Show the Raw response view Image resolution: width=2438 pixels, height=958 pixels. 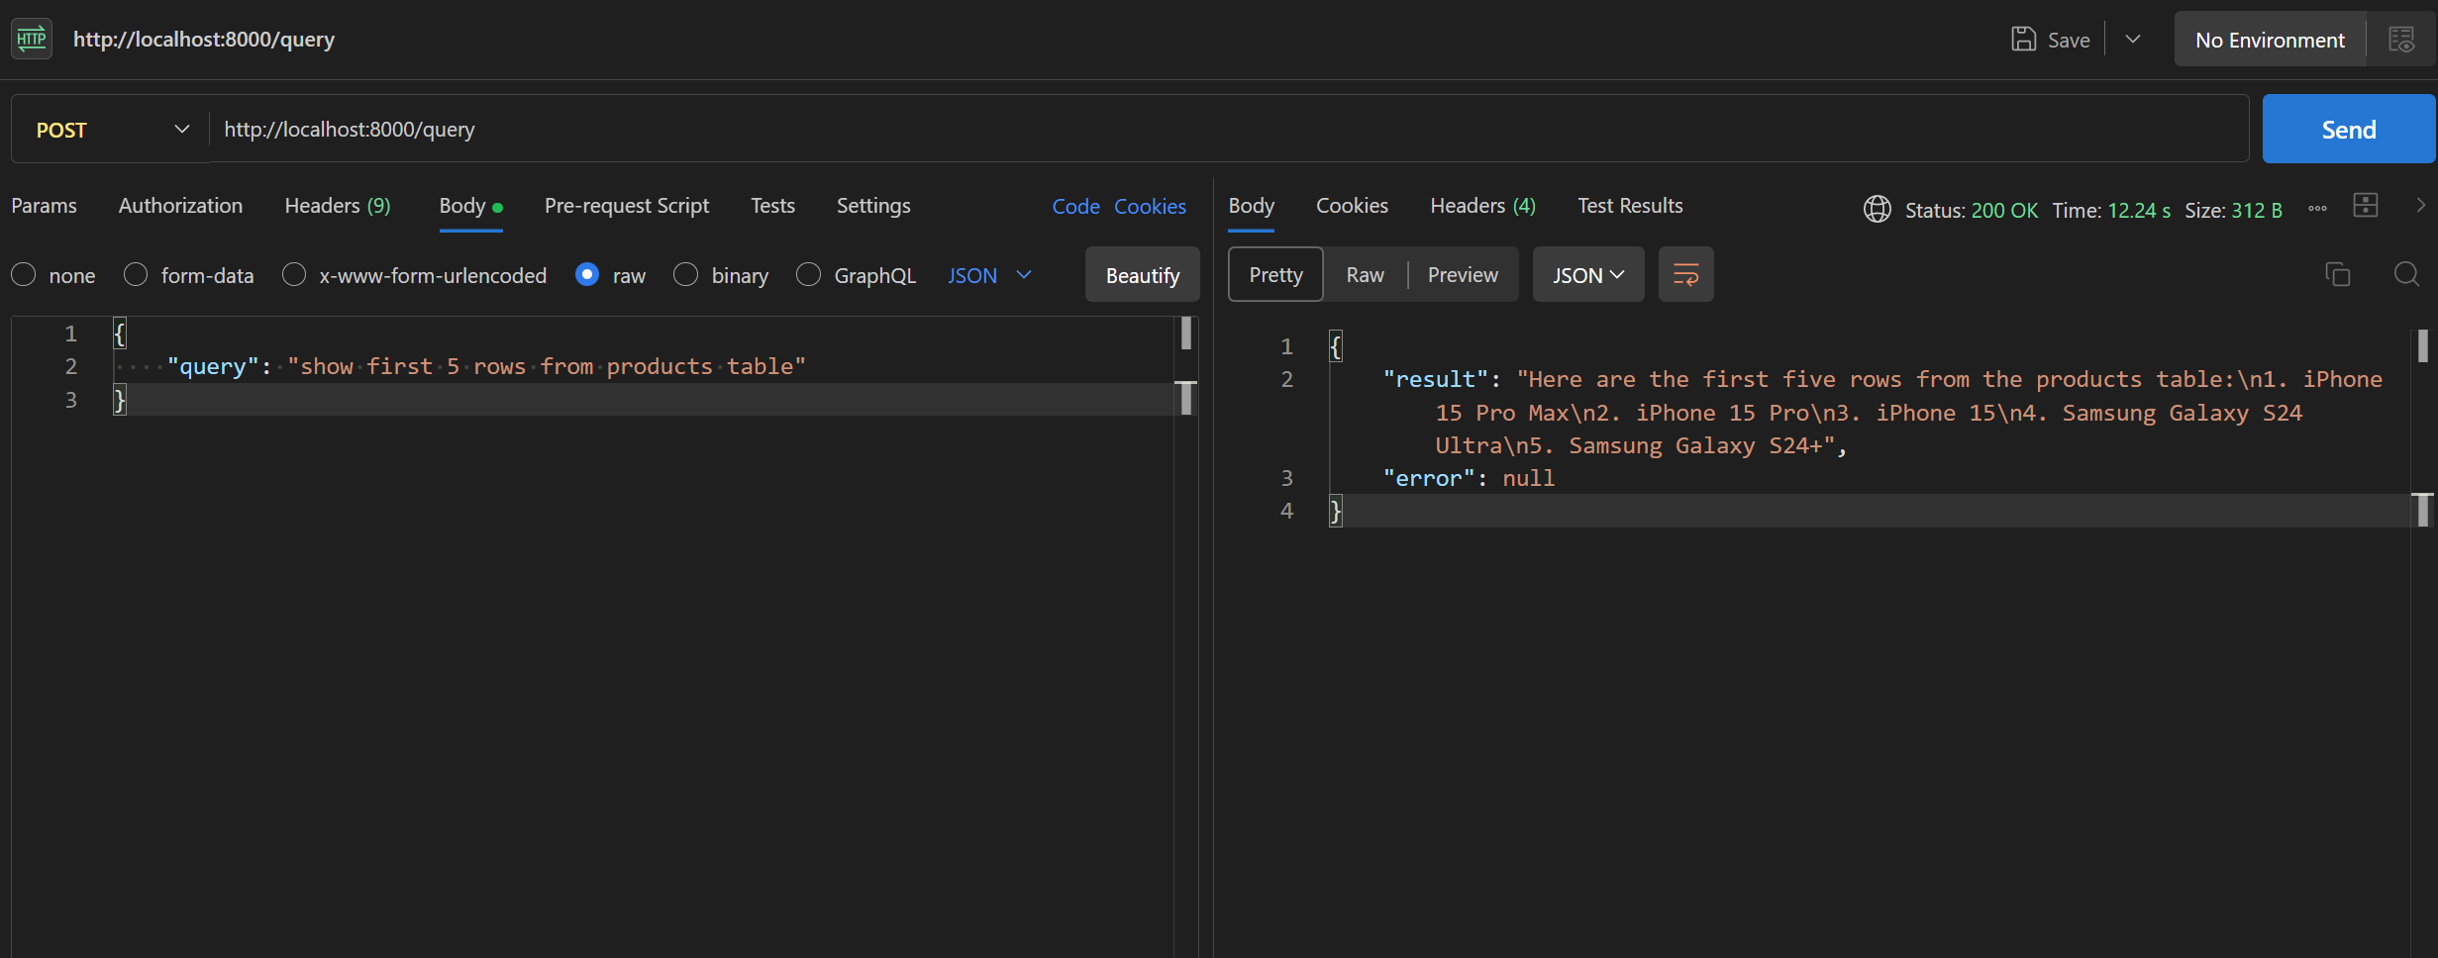[x=1365, y=274]
